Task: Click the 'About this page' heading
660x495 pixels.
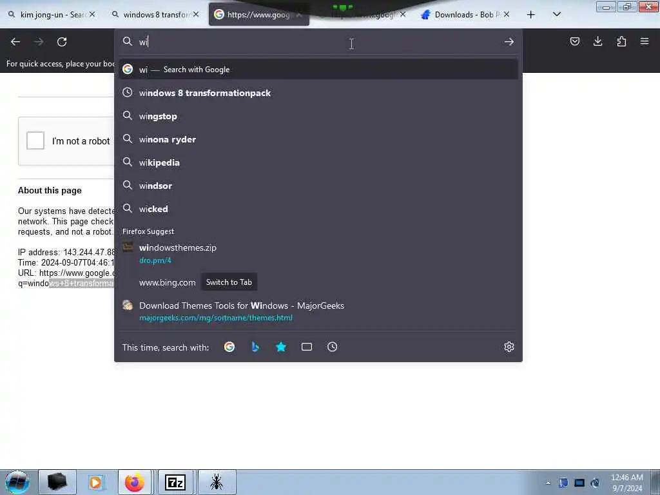Action: click(x=50, y=191)
